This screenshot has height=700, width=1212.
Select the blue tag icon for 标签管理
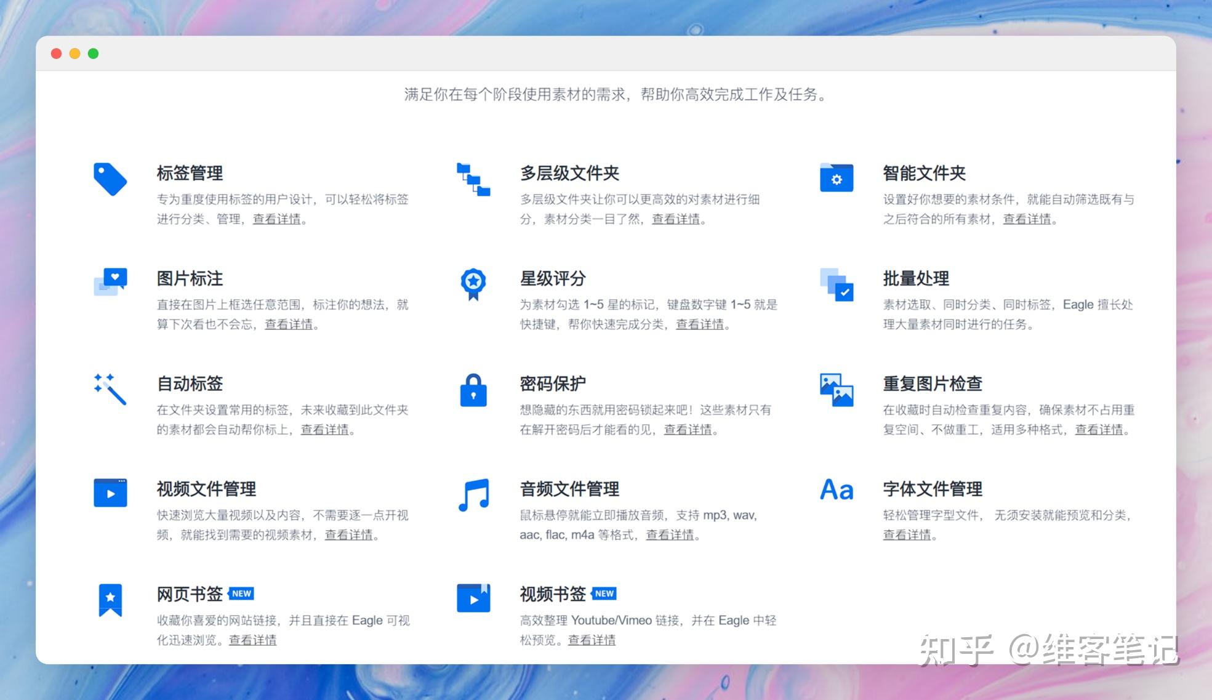tap(110, 180)
